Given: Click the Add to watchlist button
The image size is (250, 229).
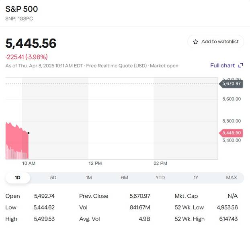Looking at the screenshot, I should click(215, 42).
